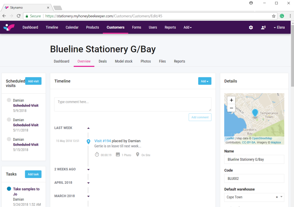Screen dimensions: 294x207
Task: Click the user broadcast icon in navbar
Action: [x=263, y=27]
